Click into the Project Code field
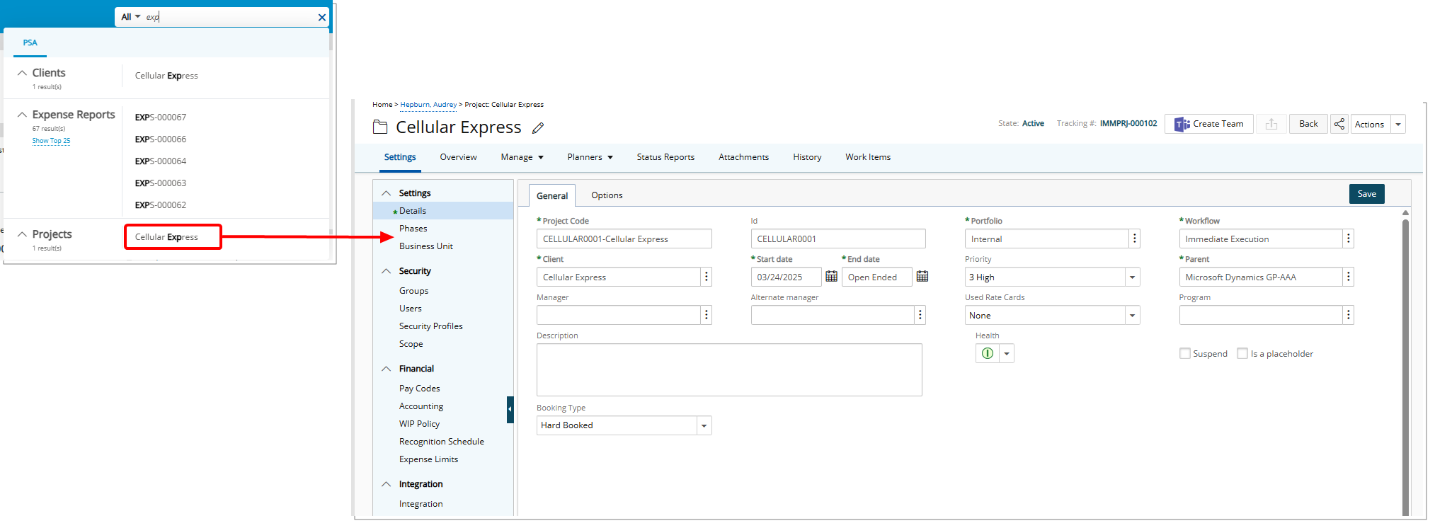The image size is (1435, 528). [x=624, y=239]
